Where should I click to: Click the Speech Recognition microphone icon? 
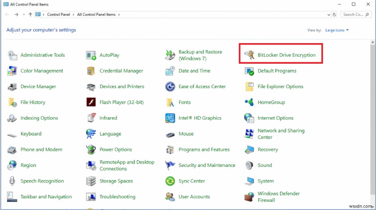pyautogui.click(x=12, y=181)
